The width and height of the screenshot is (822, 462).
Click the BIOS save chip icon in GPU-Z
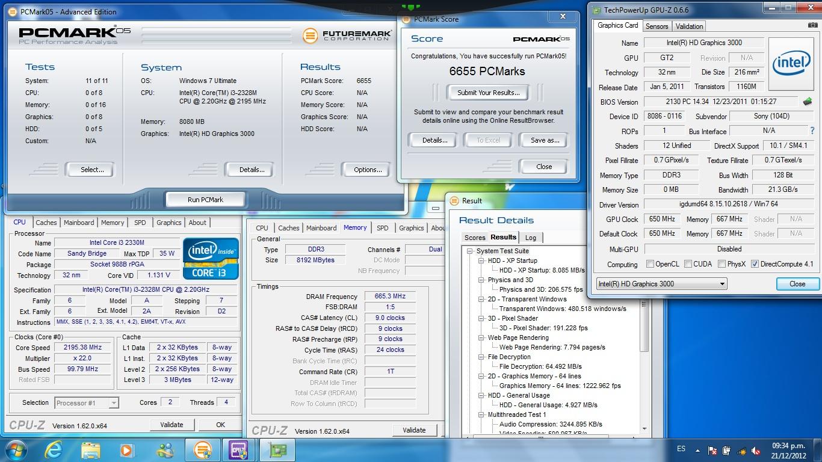[x=808, y=102]
